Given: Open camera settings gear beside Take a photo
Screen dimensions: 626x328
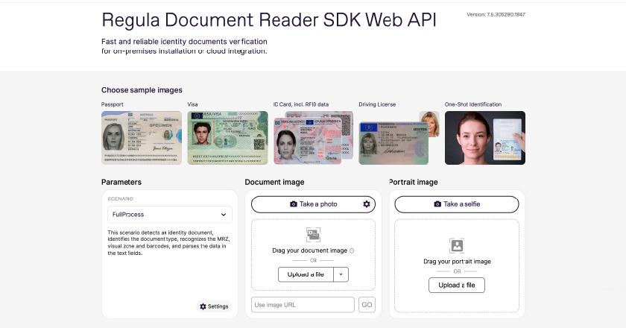Looking at the screenshot, I should (x=366, y=204).
